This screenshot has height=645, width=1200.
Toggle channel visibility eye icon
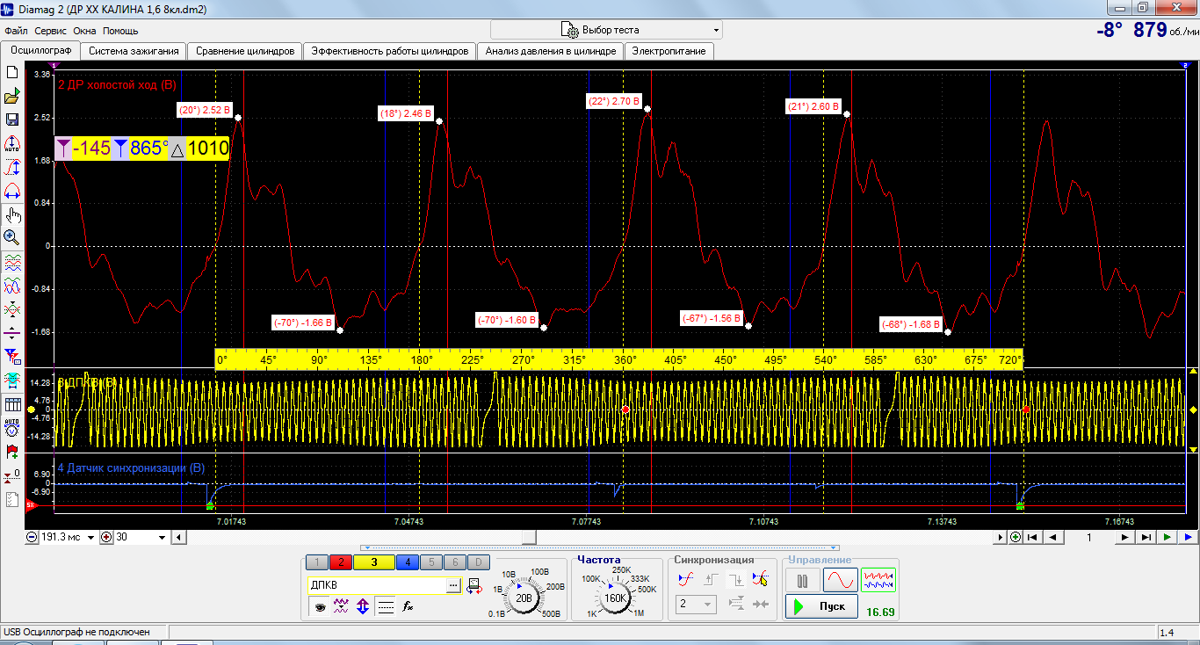[x=320, y=605]
